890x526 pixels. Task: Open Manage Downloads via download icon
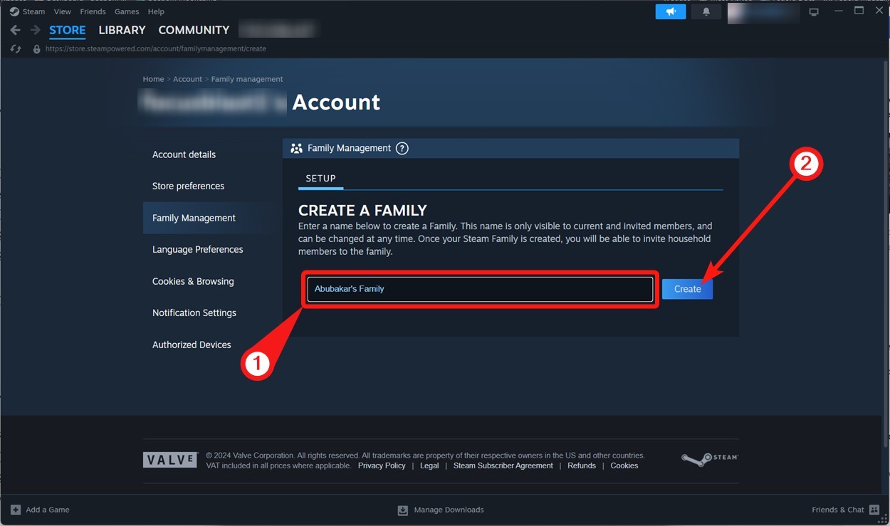pyautogui.click(x=403, y=510)
